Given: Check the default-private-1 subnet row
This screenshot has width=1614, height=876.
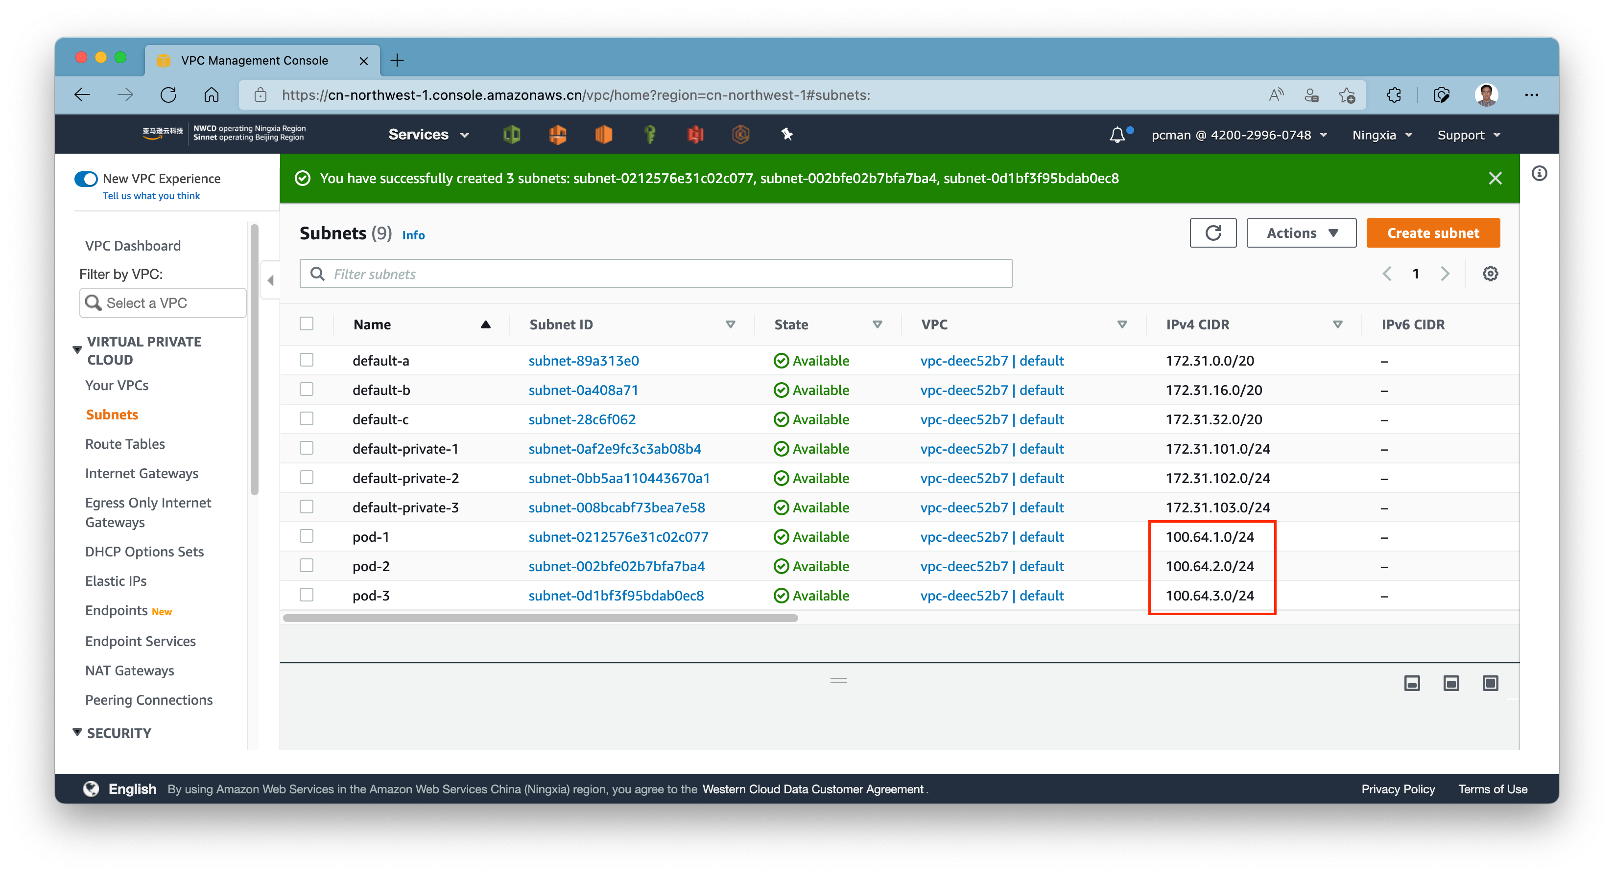Looking at the screenshot, I should tap(307, 448).
